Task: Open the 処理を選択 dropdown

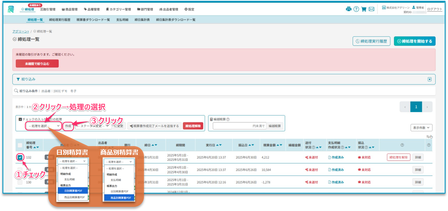Action: 44,126
